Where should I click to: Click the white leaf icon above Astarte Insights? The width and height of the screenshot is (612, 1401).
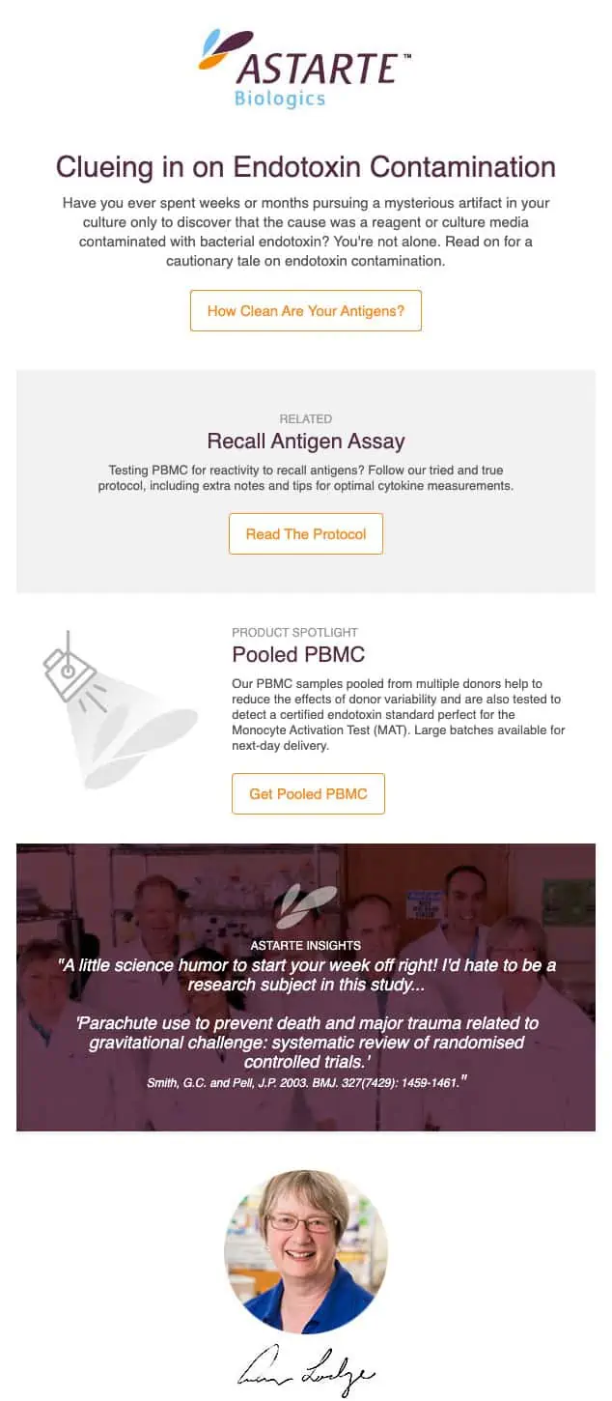coord(305,905)
